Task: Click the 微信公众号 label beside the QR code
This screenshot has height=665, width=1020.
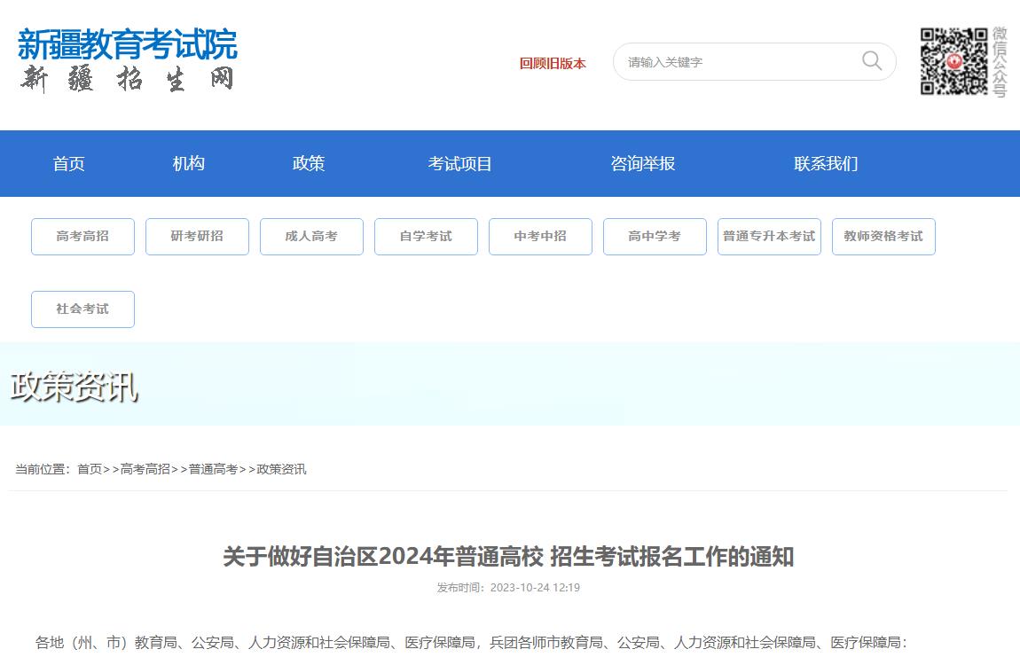Action: pos(1000,62)
